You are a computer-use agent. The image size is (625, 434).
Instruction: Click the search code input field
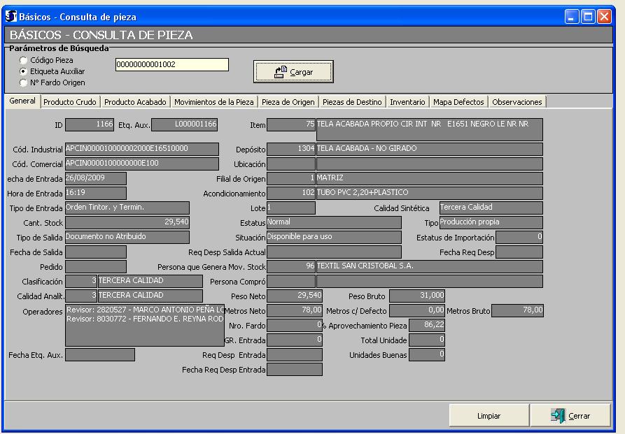[171, 64]
